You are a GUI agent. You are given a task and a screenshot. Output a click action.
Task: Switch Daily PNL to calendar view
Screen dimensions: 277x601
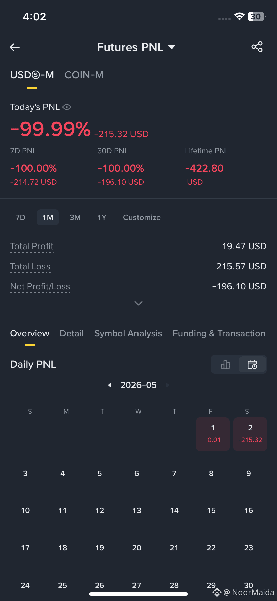coord(252,364)
